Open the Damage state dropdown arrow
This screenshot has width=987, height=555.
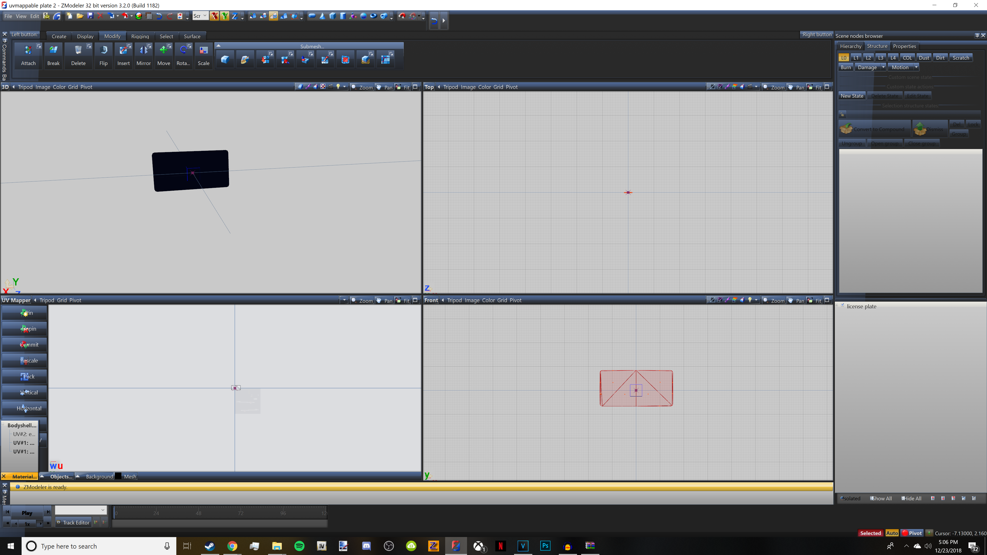[x=883, y=67]
